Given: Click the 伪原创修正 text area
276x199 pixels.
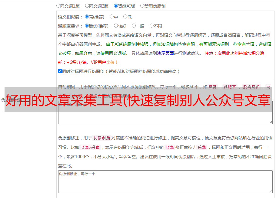Looking at the screenshot, I should coord(165,182).
